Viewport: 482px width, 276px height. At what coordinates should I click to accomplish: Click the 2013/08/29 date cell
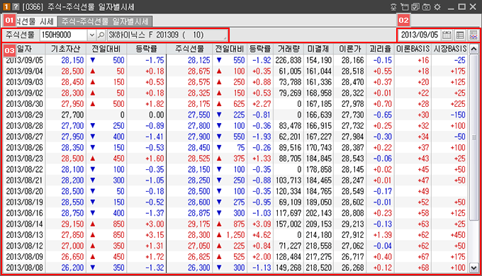(24, 115)
